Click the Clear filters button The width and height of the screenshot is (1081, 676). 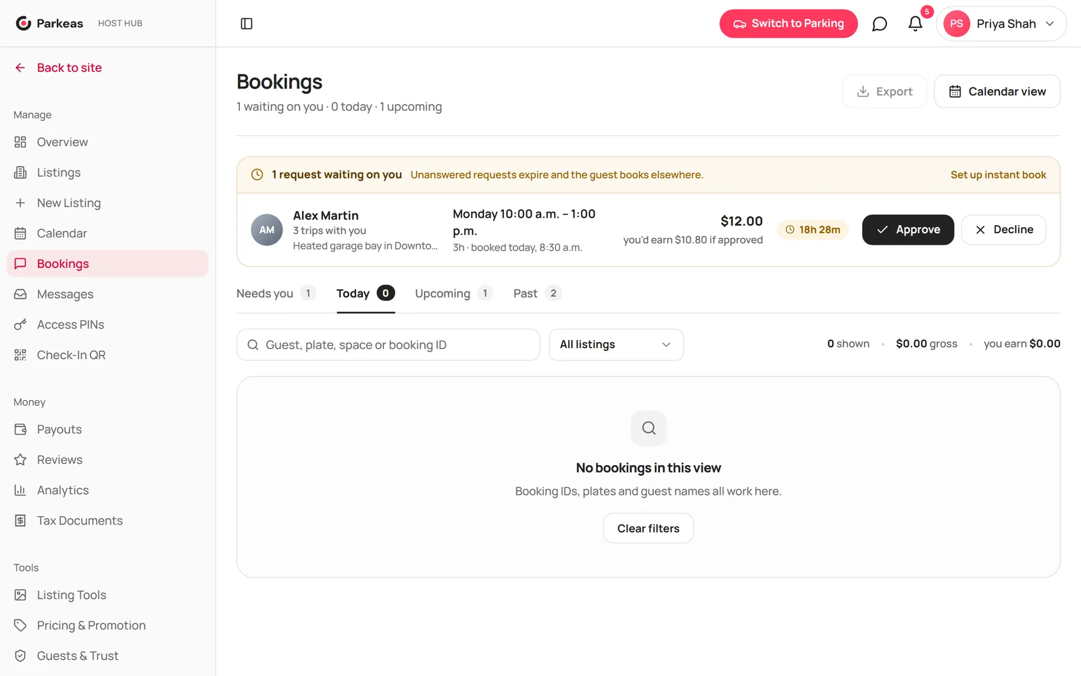[649, 529]
